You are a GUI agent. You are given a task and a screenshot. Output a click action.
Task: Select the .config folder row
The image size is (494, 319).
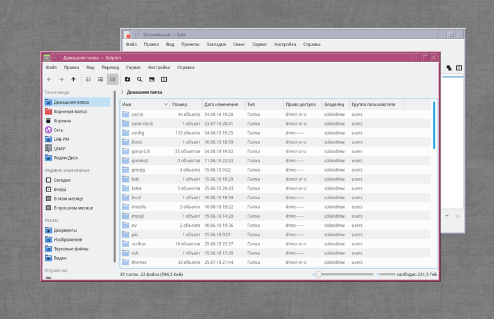(276, 133)
